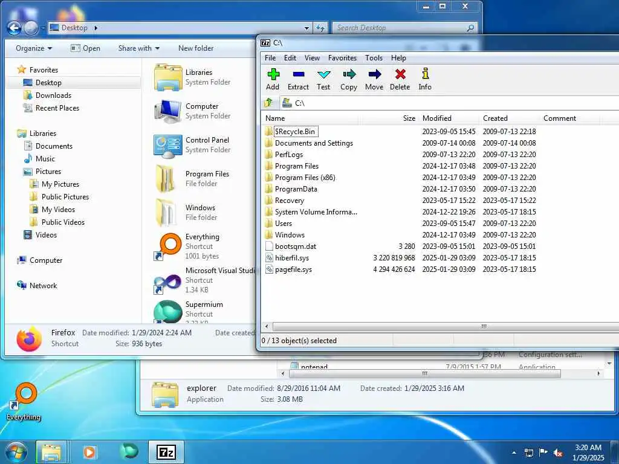Image resolution: width=619 pixels, height=464 pixels.
Task: Select the Windows folder icon in Explorer file list
Action: tap(166, 213)
